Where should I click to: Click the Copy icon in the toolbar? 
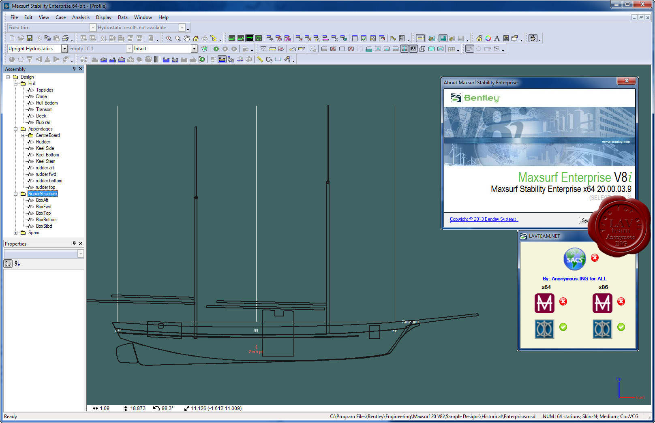point(47,38)
